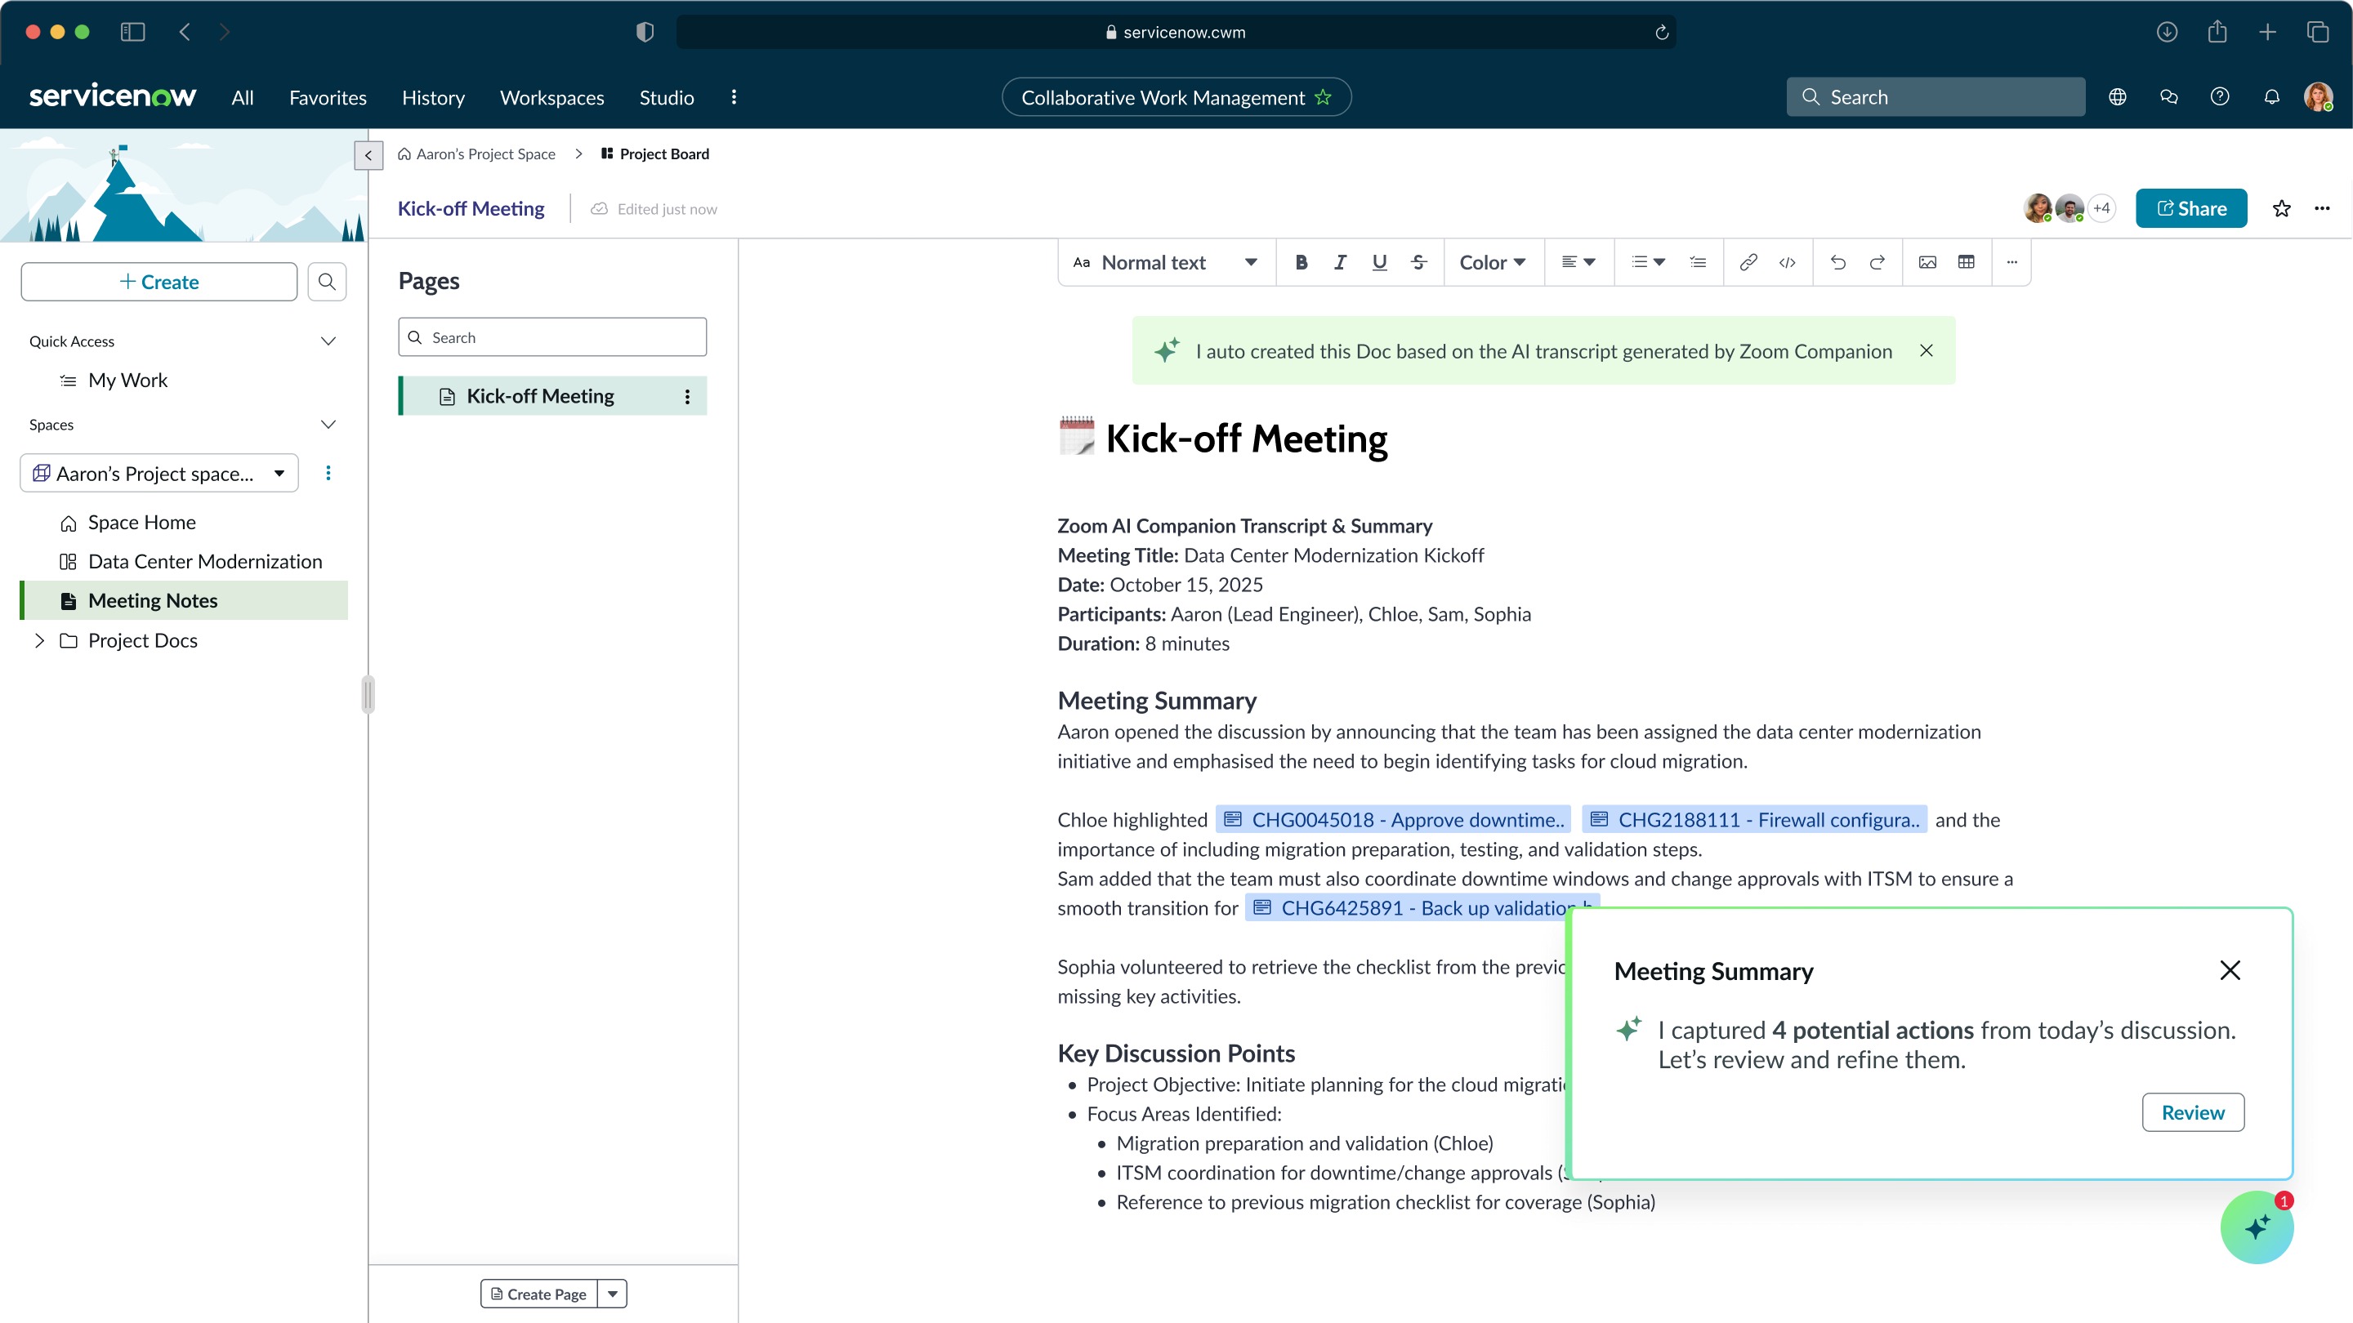Close the Meeting Summary popup
The height and width of the screenshot is (1323, 2353).
point(2230,970)
